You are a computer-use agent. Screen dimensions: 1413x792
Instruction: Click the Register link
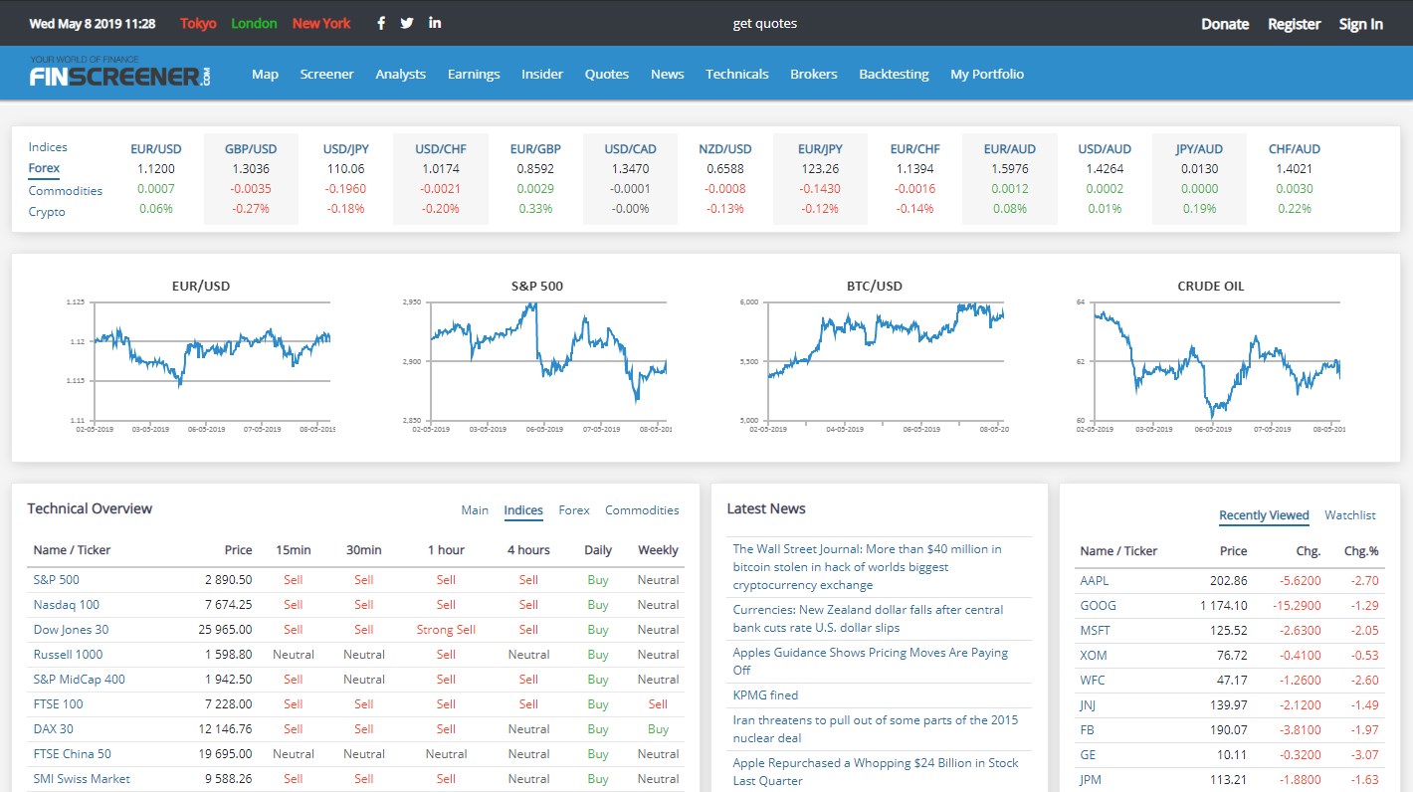click(1295, 24)
